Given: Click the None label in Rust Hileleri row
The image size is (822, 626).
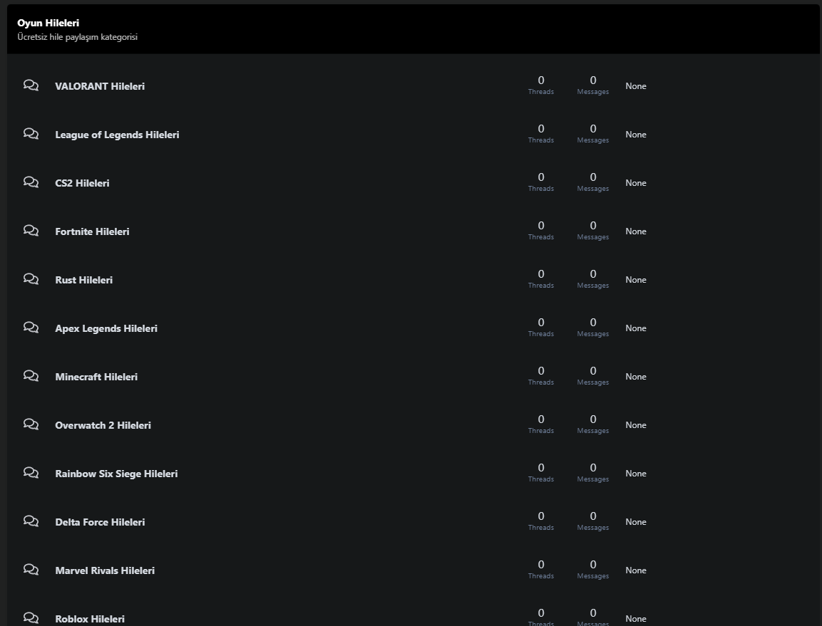Looking at the screenshot, I should [635, 280].
